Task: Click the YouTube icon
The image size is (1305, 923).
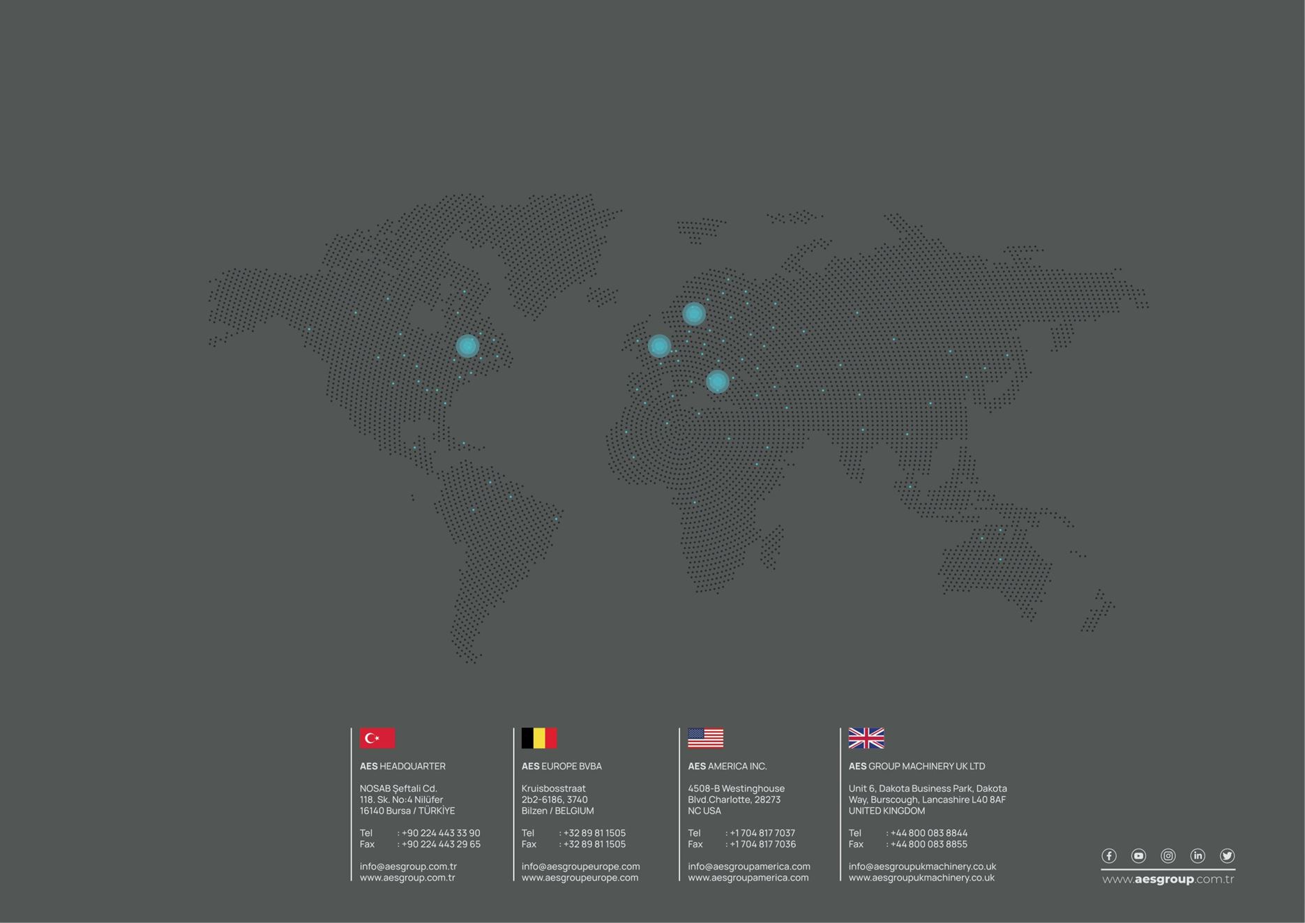Action: (x=1138, y=855)
